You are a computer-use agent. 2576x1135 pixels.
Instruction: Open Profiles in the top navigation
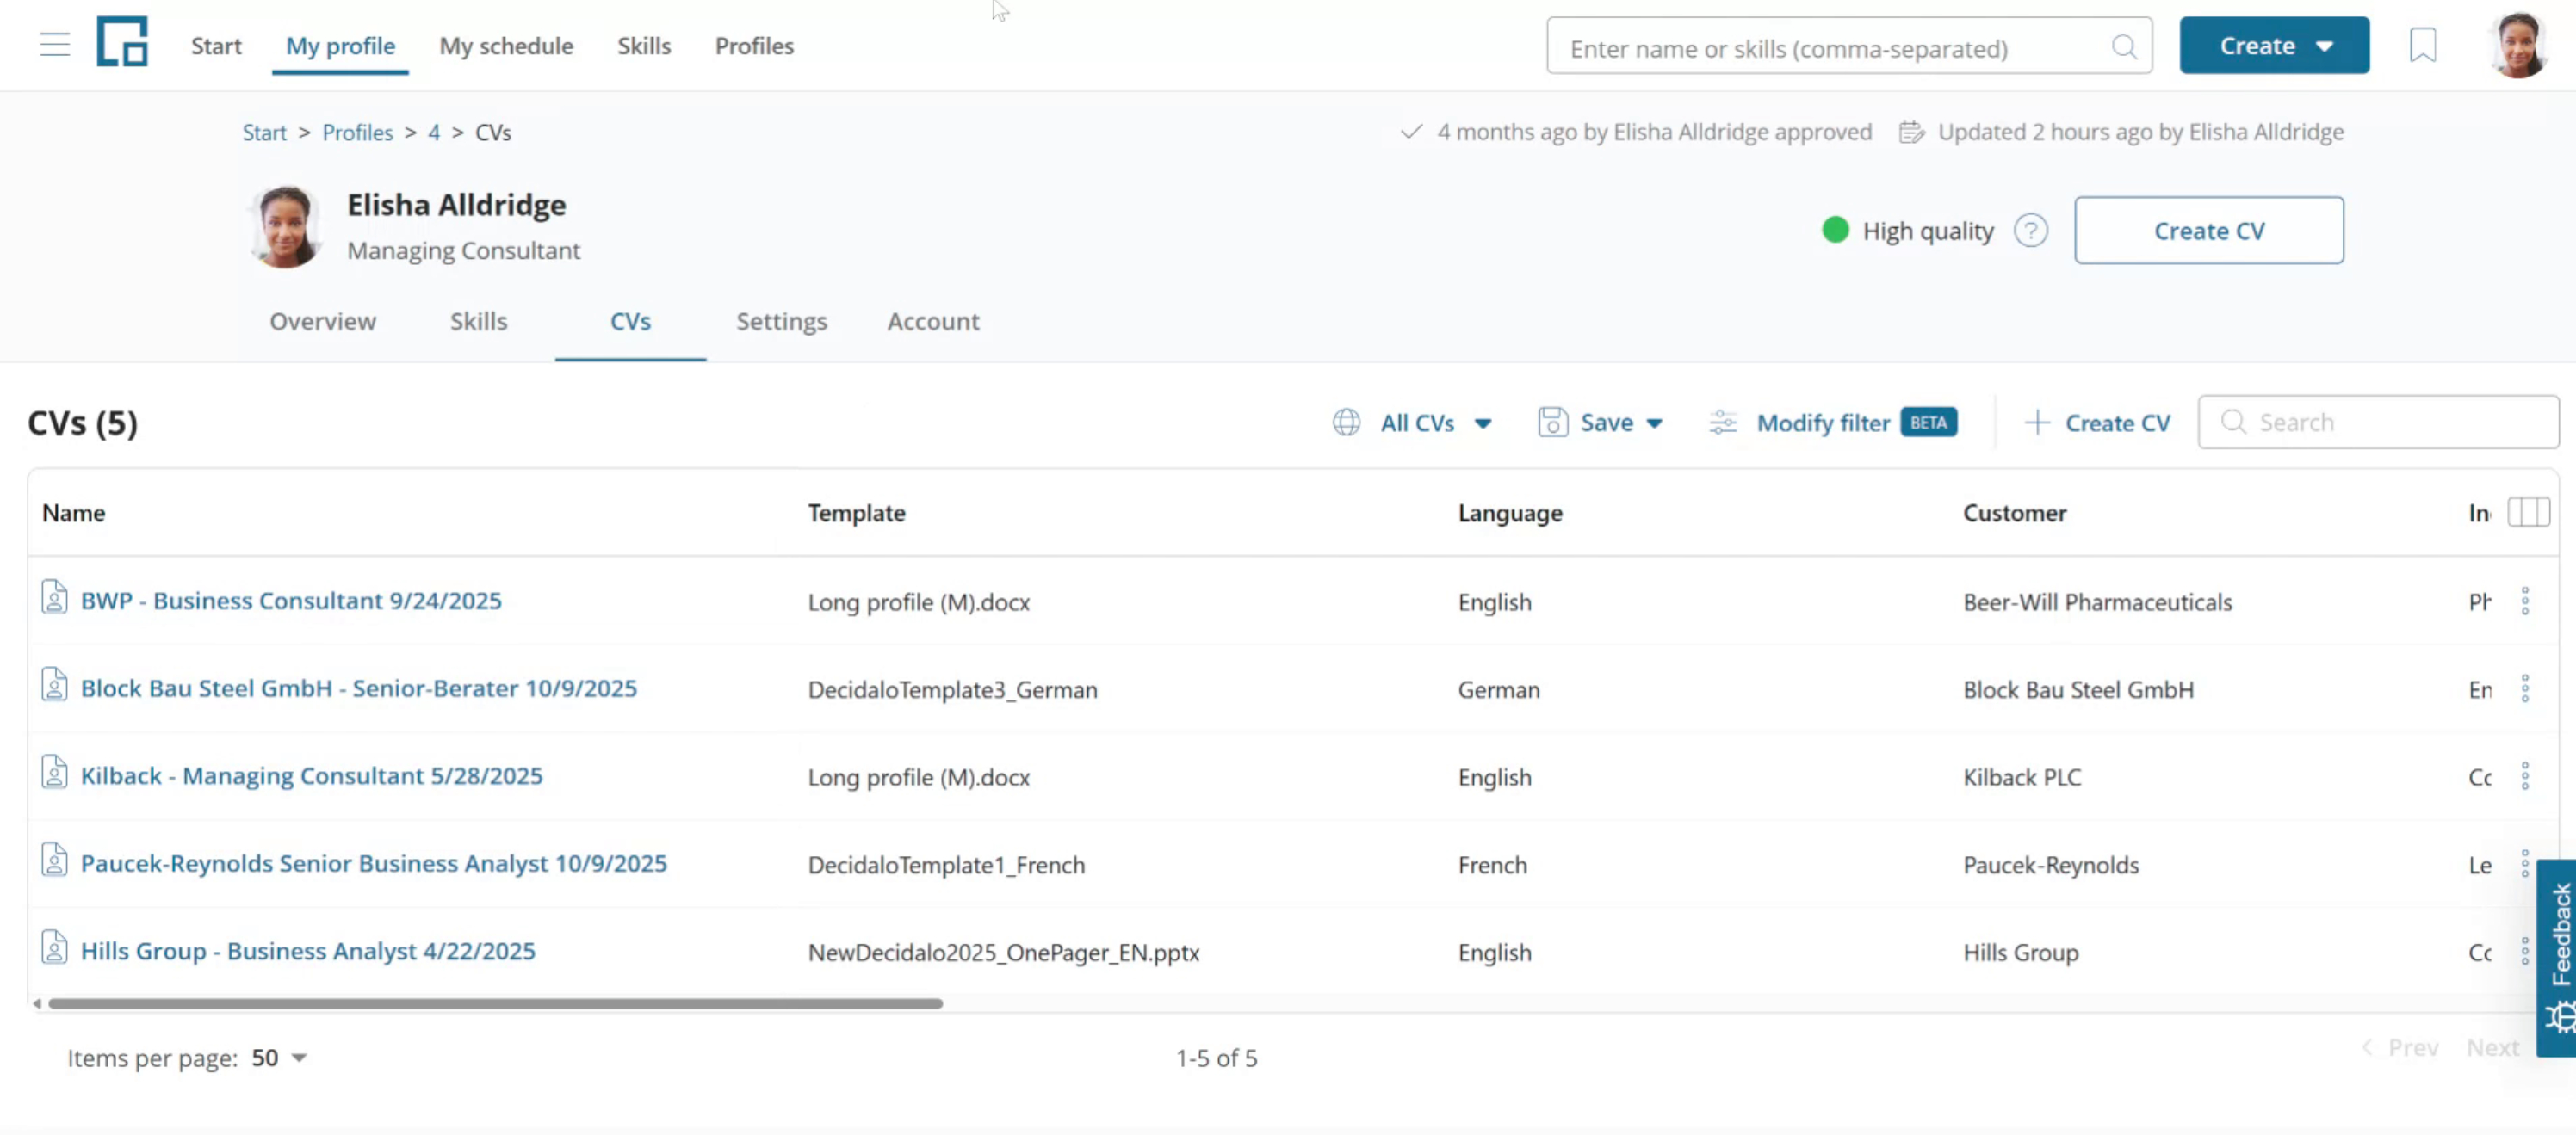coord(754,46)
